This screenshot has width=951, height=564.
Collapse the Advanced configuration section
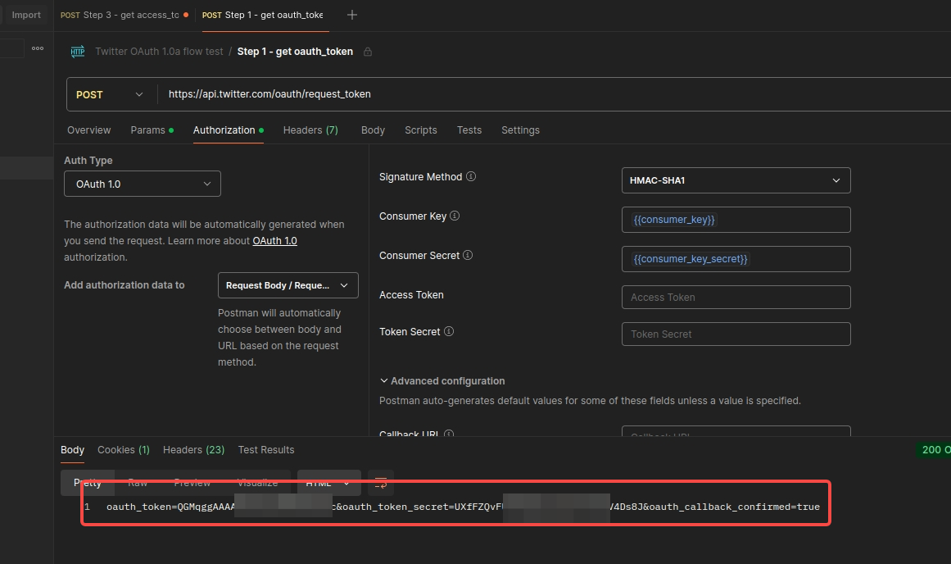[x=442, y=381]
